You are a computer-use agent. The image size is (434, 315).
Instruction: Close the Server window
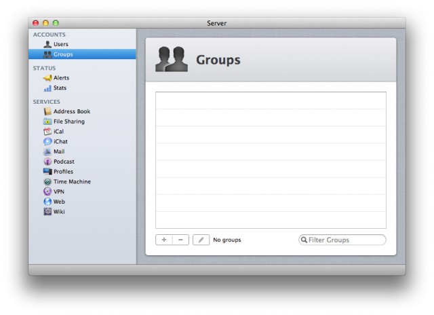35,23
